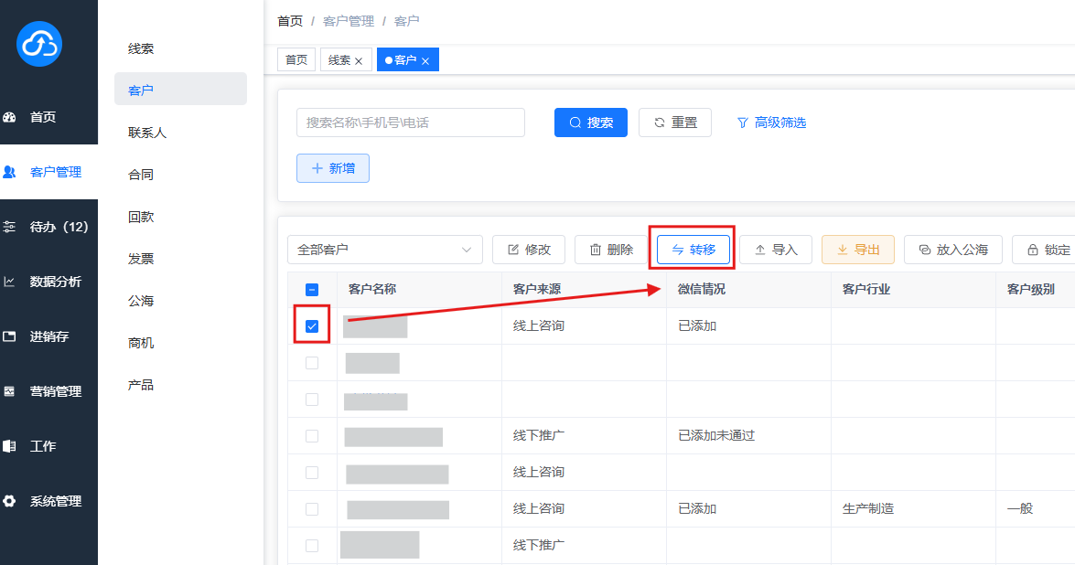The image size is (1075, 565).
Task: Click the trash icon in 删除
Action: (x=596, y=250)
